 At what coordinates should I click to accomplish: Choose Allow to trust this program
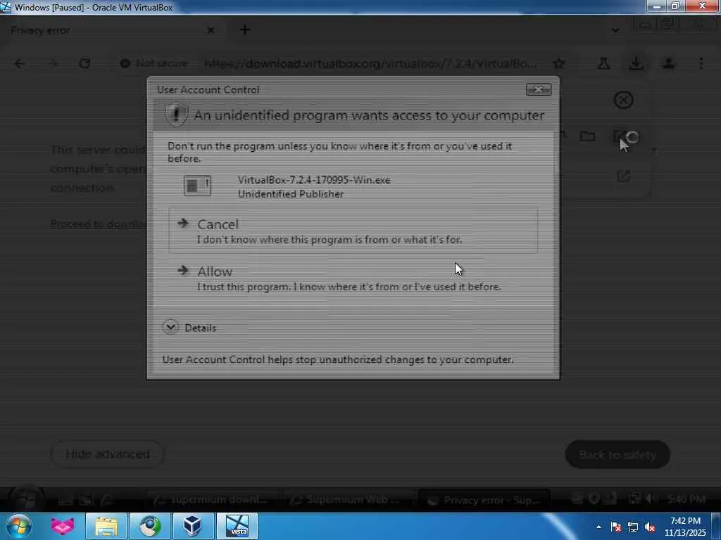(x=353, y=278)
